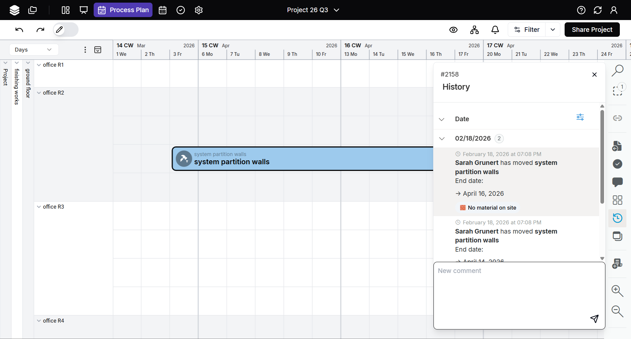Image resolution: width=631 pixels, height=339 pixels.
Task: Open the notifications bell
Action: 495,30
